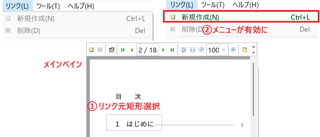Viewport: 320px width, 137px height.
Task: Click the 削除 X icon in the right menu
Action: 173,30
